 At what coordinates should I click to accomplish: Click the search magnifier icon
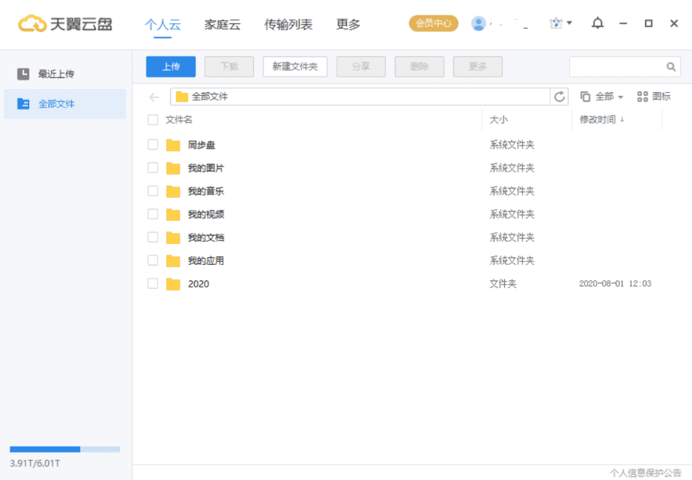[670, 66]
